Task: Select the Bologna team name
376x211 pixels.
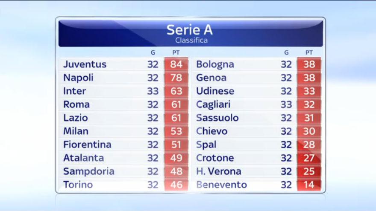Action: [215, 65]
